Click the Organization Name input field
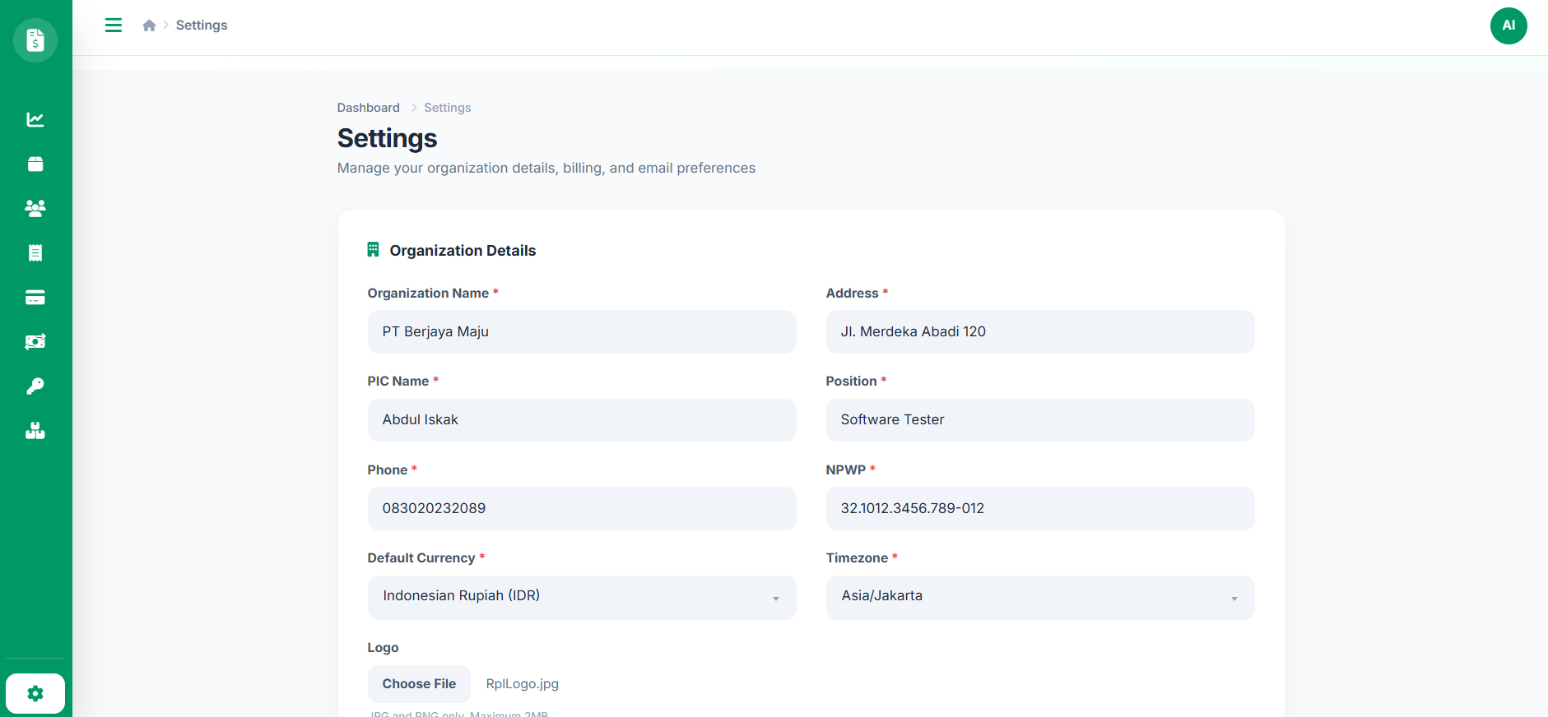 click(581, 332)
